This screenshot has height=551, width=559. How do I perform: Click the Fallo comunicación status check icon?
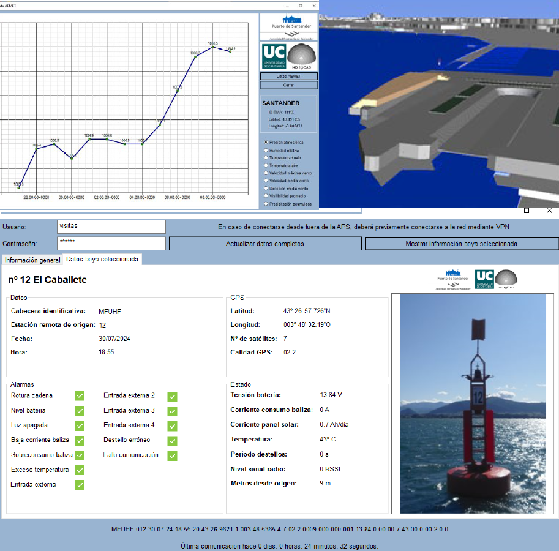[173, 455]
